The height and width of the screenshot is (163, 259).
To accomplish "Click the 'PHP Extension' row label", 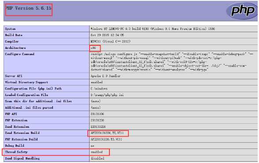I will pyautogui.click(x=16, y=120).
